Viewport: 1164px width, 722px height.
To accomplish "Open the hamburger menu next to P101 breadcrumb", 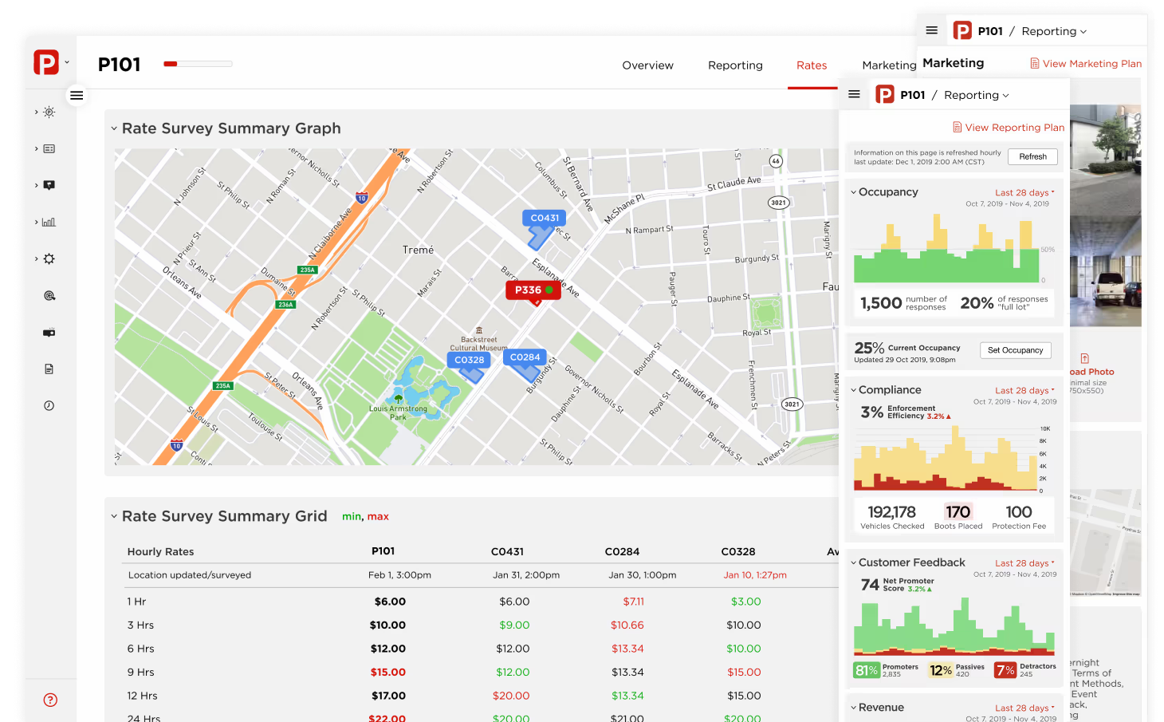I will (x=853, y=94).
